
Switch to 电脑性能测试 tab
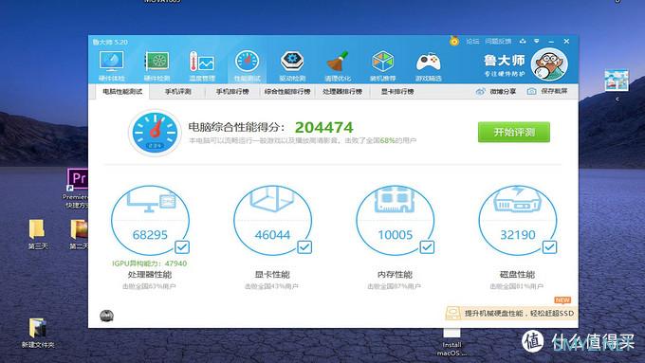click(122, 92)
